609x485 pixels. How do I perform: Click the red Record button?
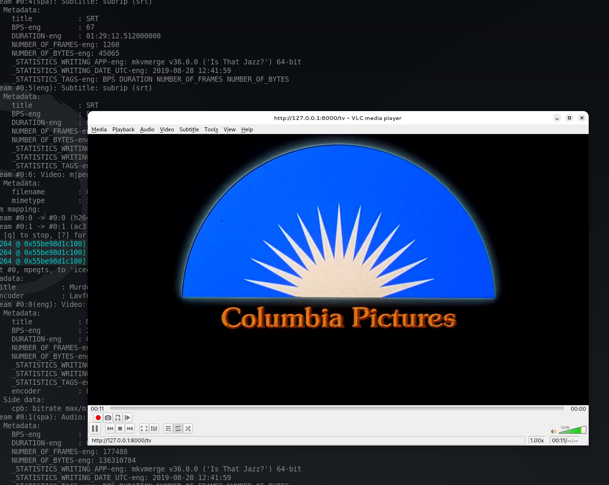(x=98, y=418)
